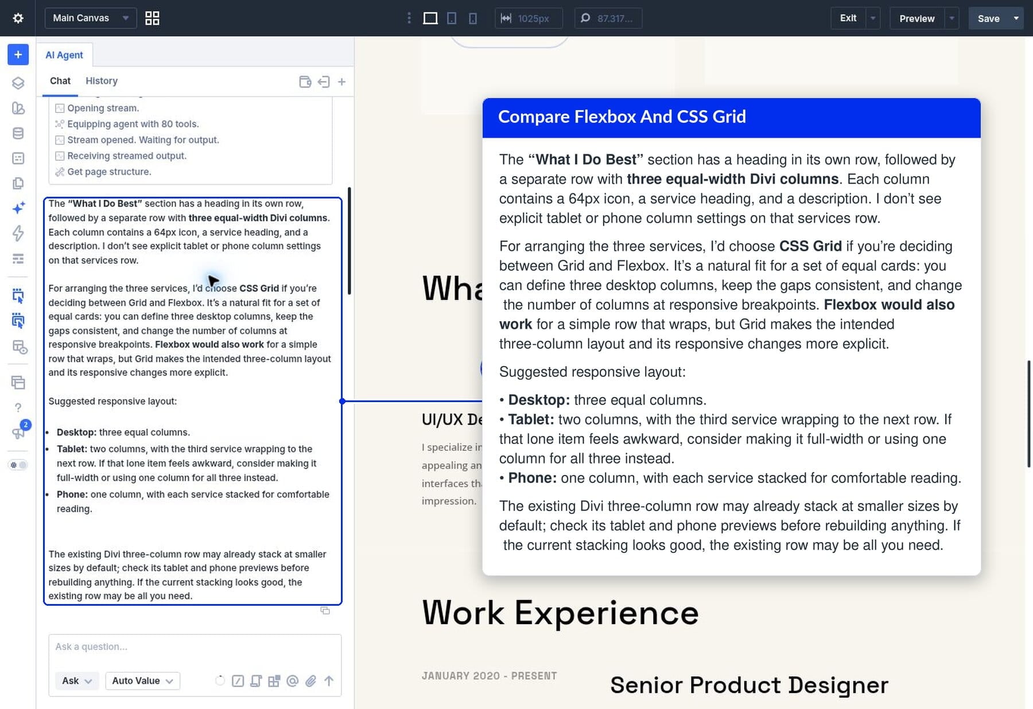Open the layers panel icon in sidebar

[18, 83]
